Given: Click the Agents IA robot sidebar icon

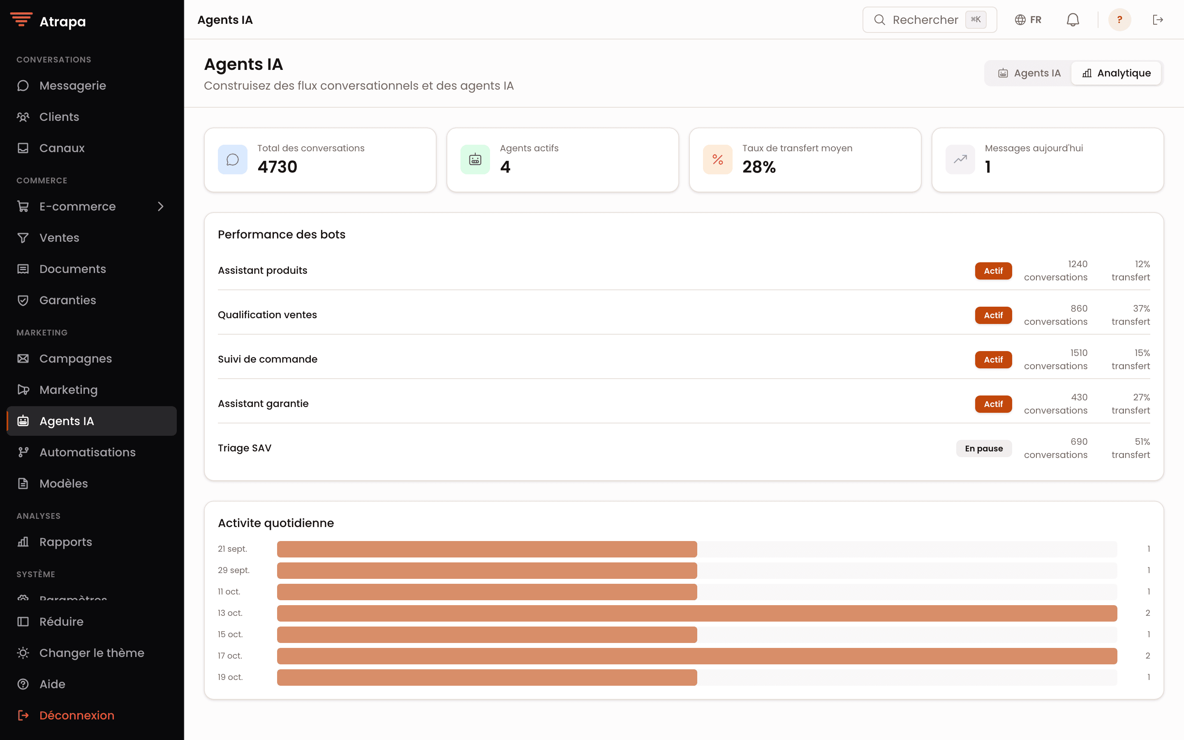Looking at the screenshot, I should click(x=23, y=421).
